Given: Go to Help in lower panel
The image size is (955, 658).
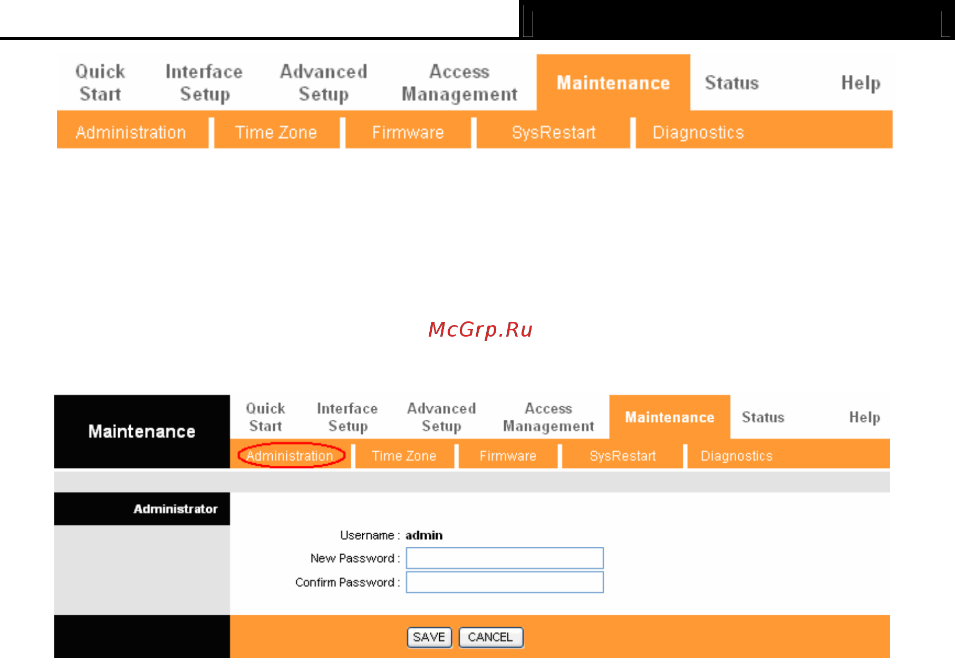Looking at the screenshot, I should click(864, 417).
